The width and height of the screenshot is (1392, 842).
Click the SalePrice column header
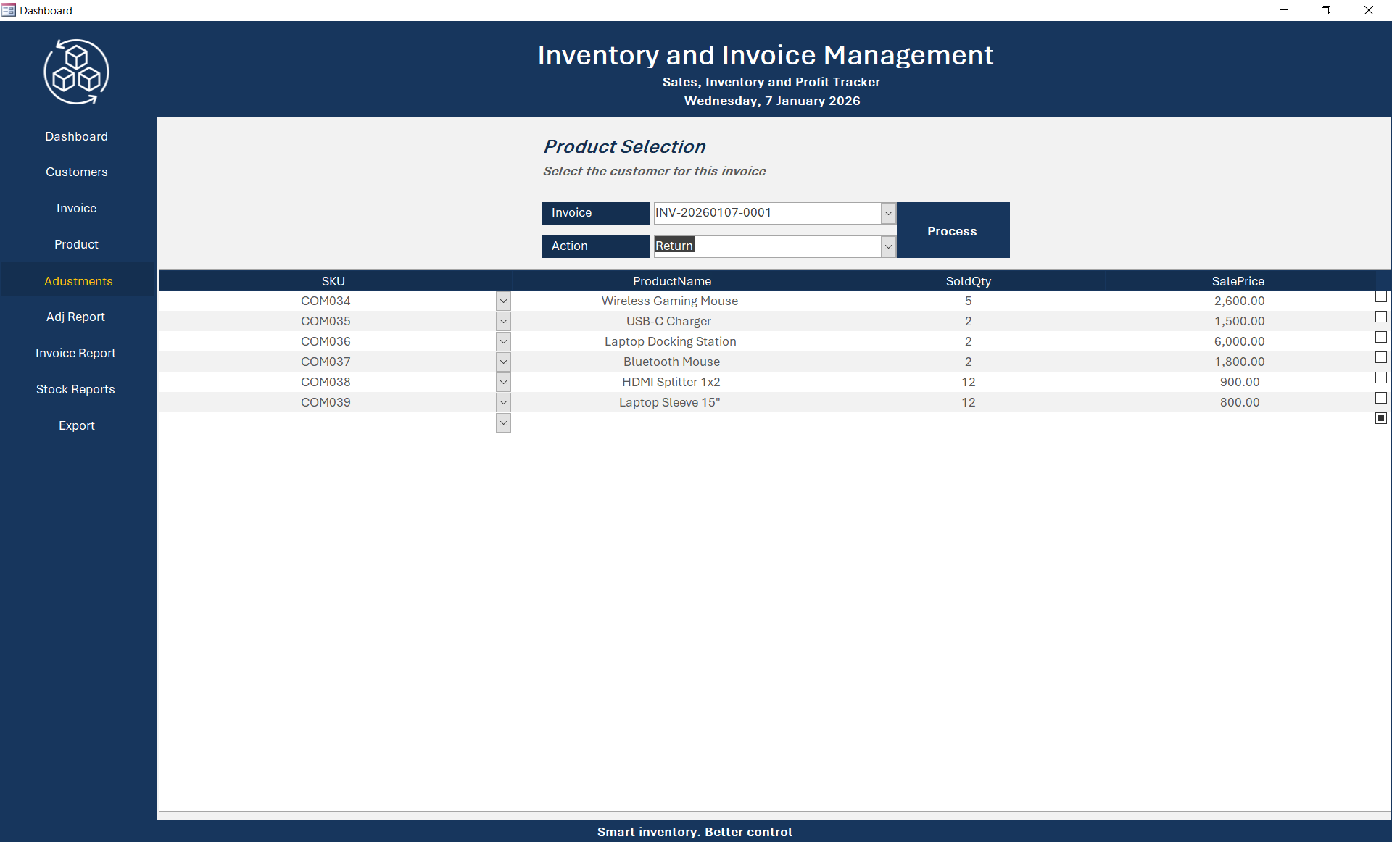coord(1238,281)
